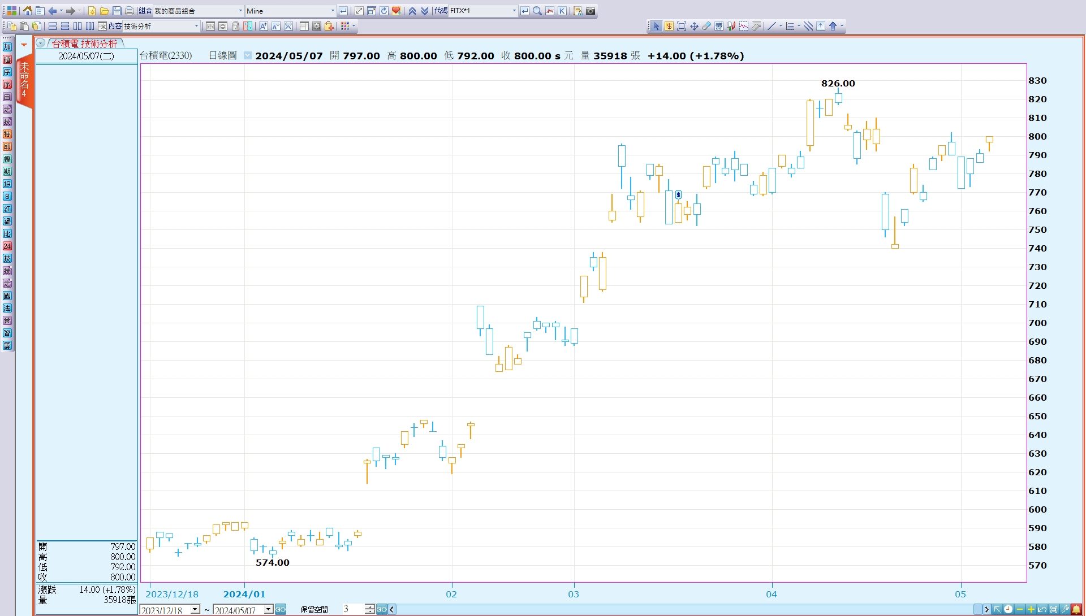This screenshot has width=1086, height=616.
Task: Select the eraser tool
Action: click(x=706, y=26)
